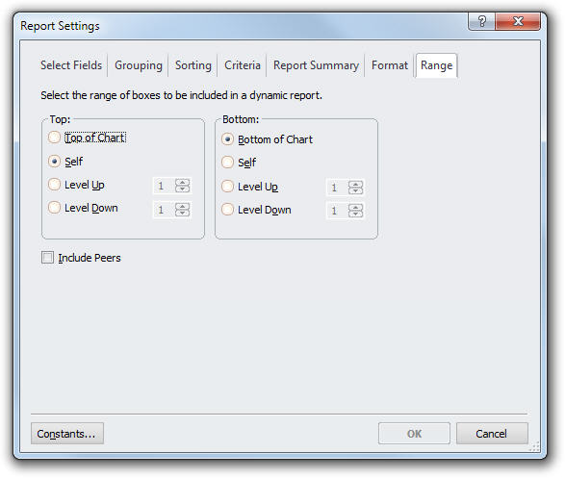Increase Bottom Level Up spinner value
This screenshot has height=478, width=565.
(x=355, y=184)
